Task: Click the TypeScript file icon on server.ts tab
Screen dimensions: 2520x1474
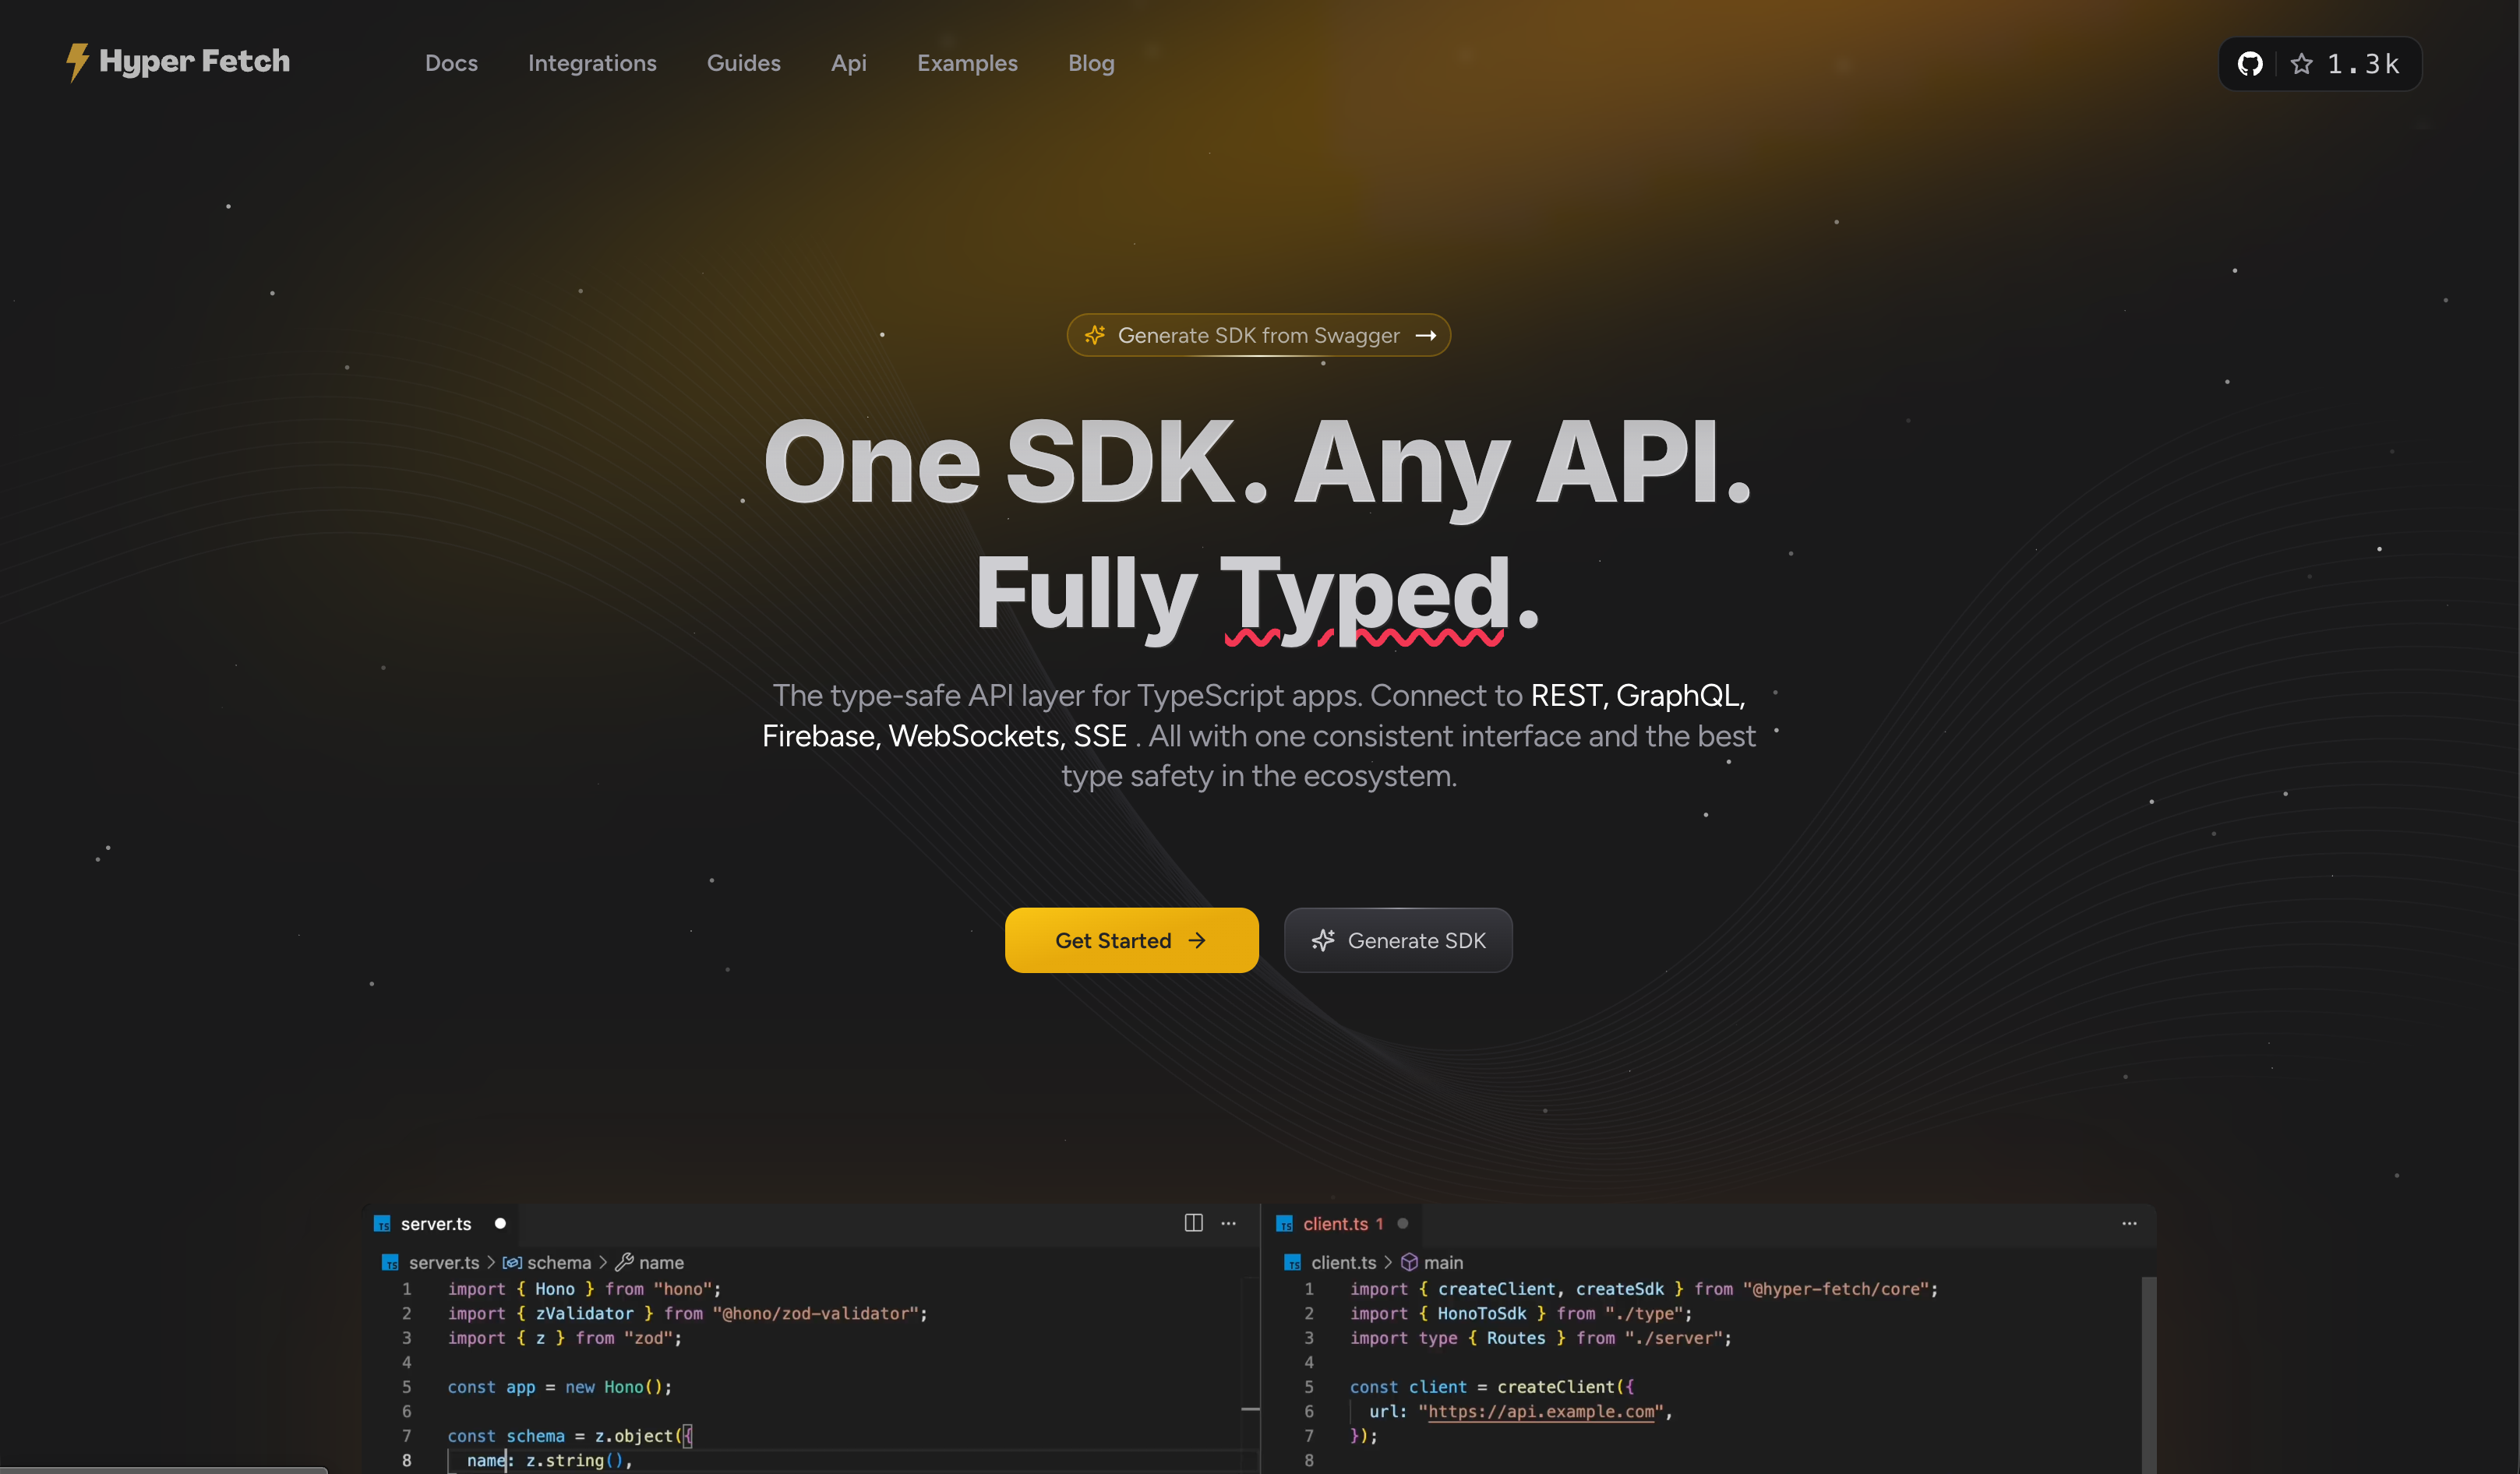Action: [382, 1224]
